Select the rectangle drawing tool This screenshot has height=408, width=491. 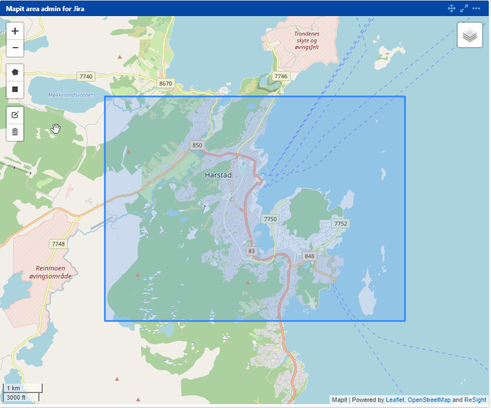(x=14, y=89)
